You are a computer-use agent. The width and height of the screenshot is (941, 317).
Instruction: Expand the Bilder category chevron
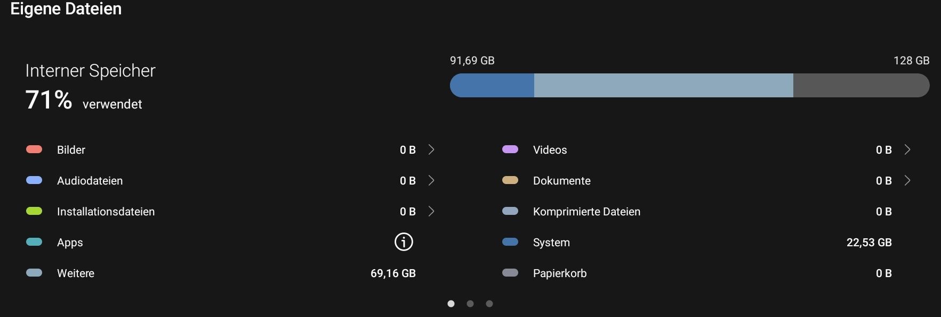coord(431,150)
